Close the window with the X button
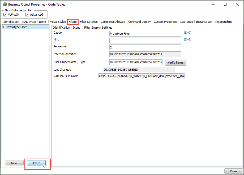The height and width of the screenshot is (175, 244). pos(237,4)
